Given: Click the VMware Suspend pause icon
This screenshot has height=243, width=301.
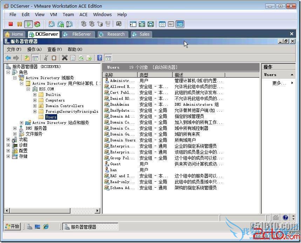Looking at the screenshot, I should pyautogui.click(x=20, y=24).
